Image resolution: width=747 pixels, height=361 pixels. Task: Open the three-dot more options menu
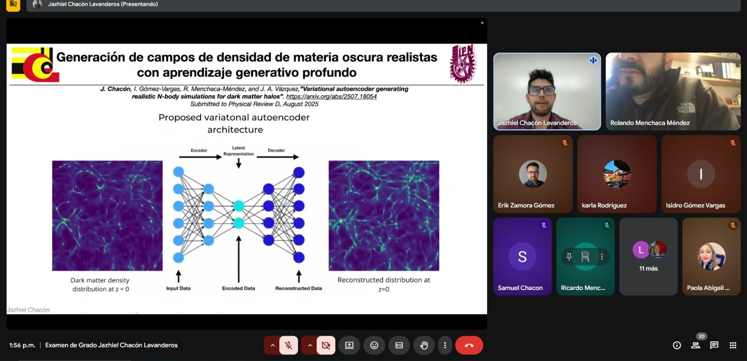(x=445, y=346)
